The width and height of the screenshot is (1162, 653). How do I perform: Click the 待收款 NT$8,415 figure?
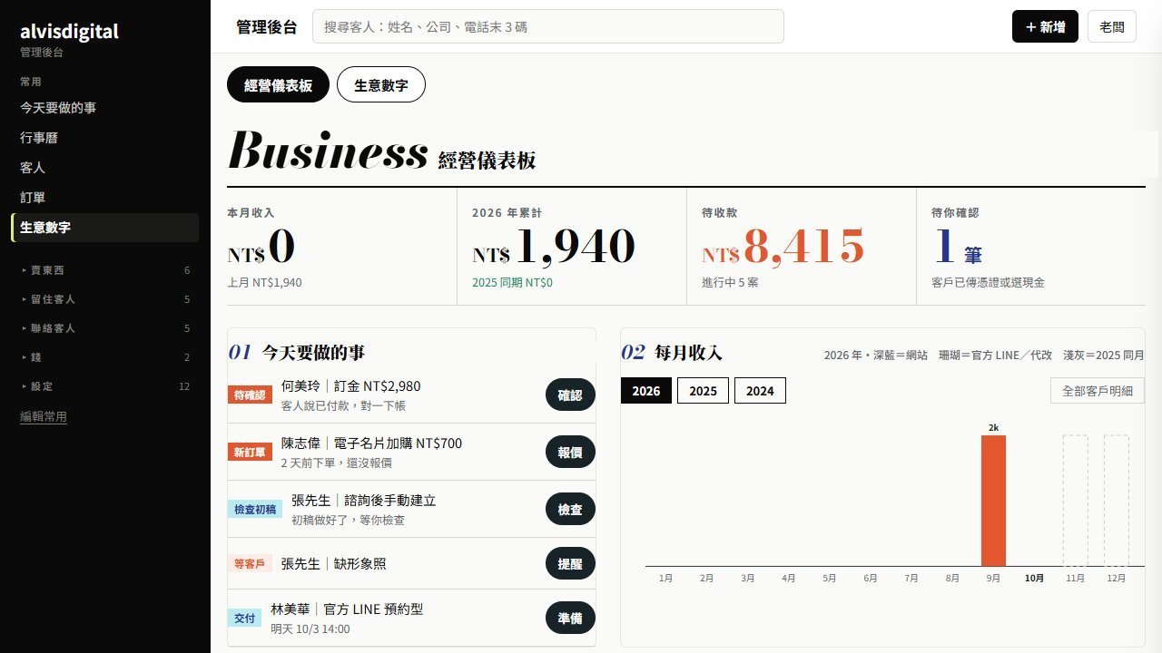(x=783, y=247)
